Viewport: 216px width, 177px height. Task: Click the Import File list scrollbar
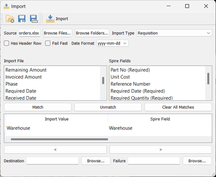coord(103,80)
